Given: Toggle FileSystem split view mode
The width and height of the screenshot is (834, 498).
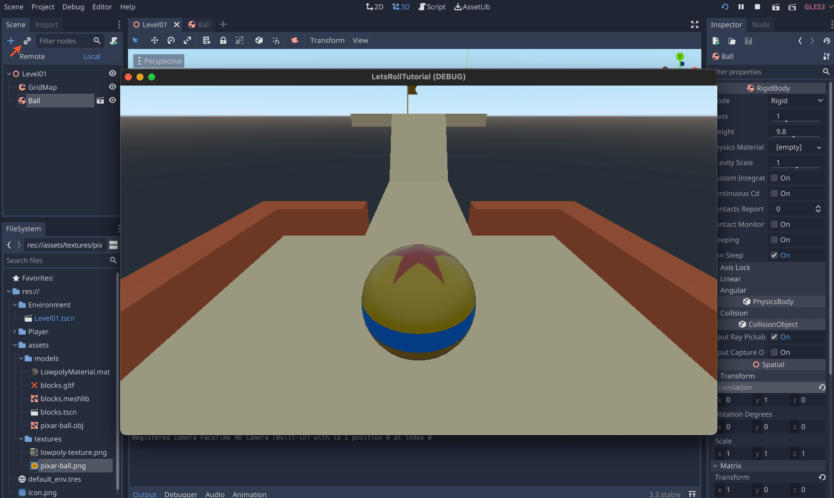Looking at the screenshot, I should point(113,245).
